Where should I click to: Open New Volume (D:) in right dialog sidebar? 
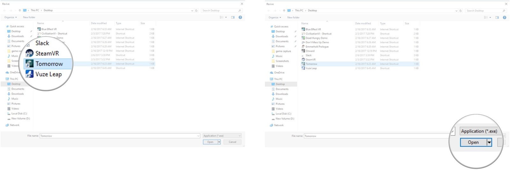click(x=283, y=119)
